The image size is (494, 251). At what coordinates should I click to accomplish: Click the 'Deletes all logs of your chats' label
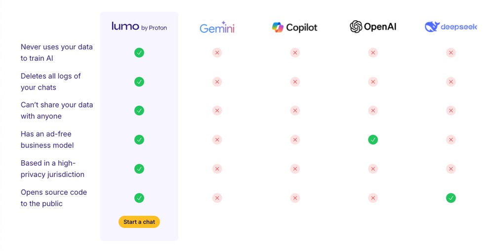pos(51,82)
